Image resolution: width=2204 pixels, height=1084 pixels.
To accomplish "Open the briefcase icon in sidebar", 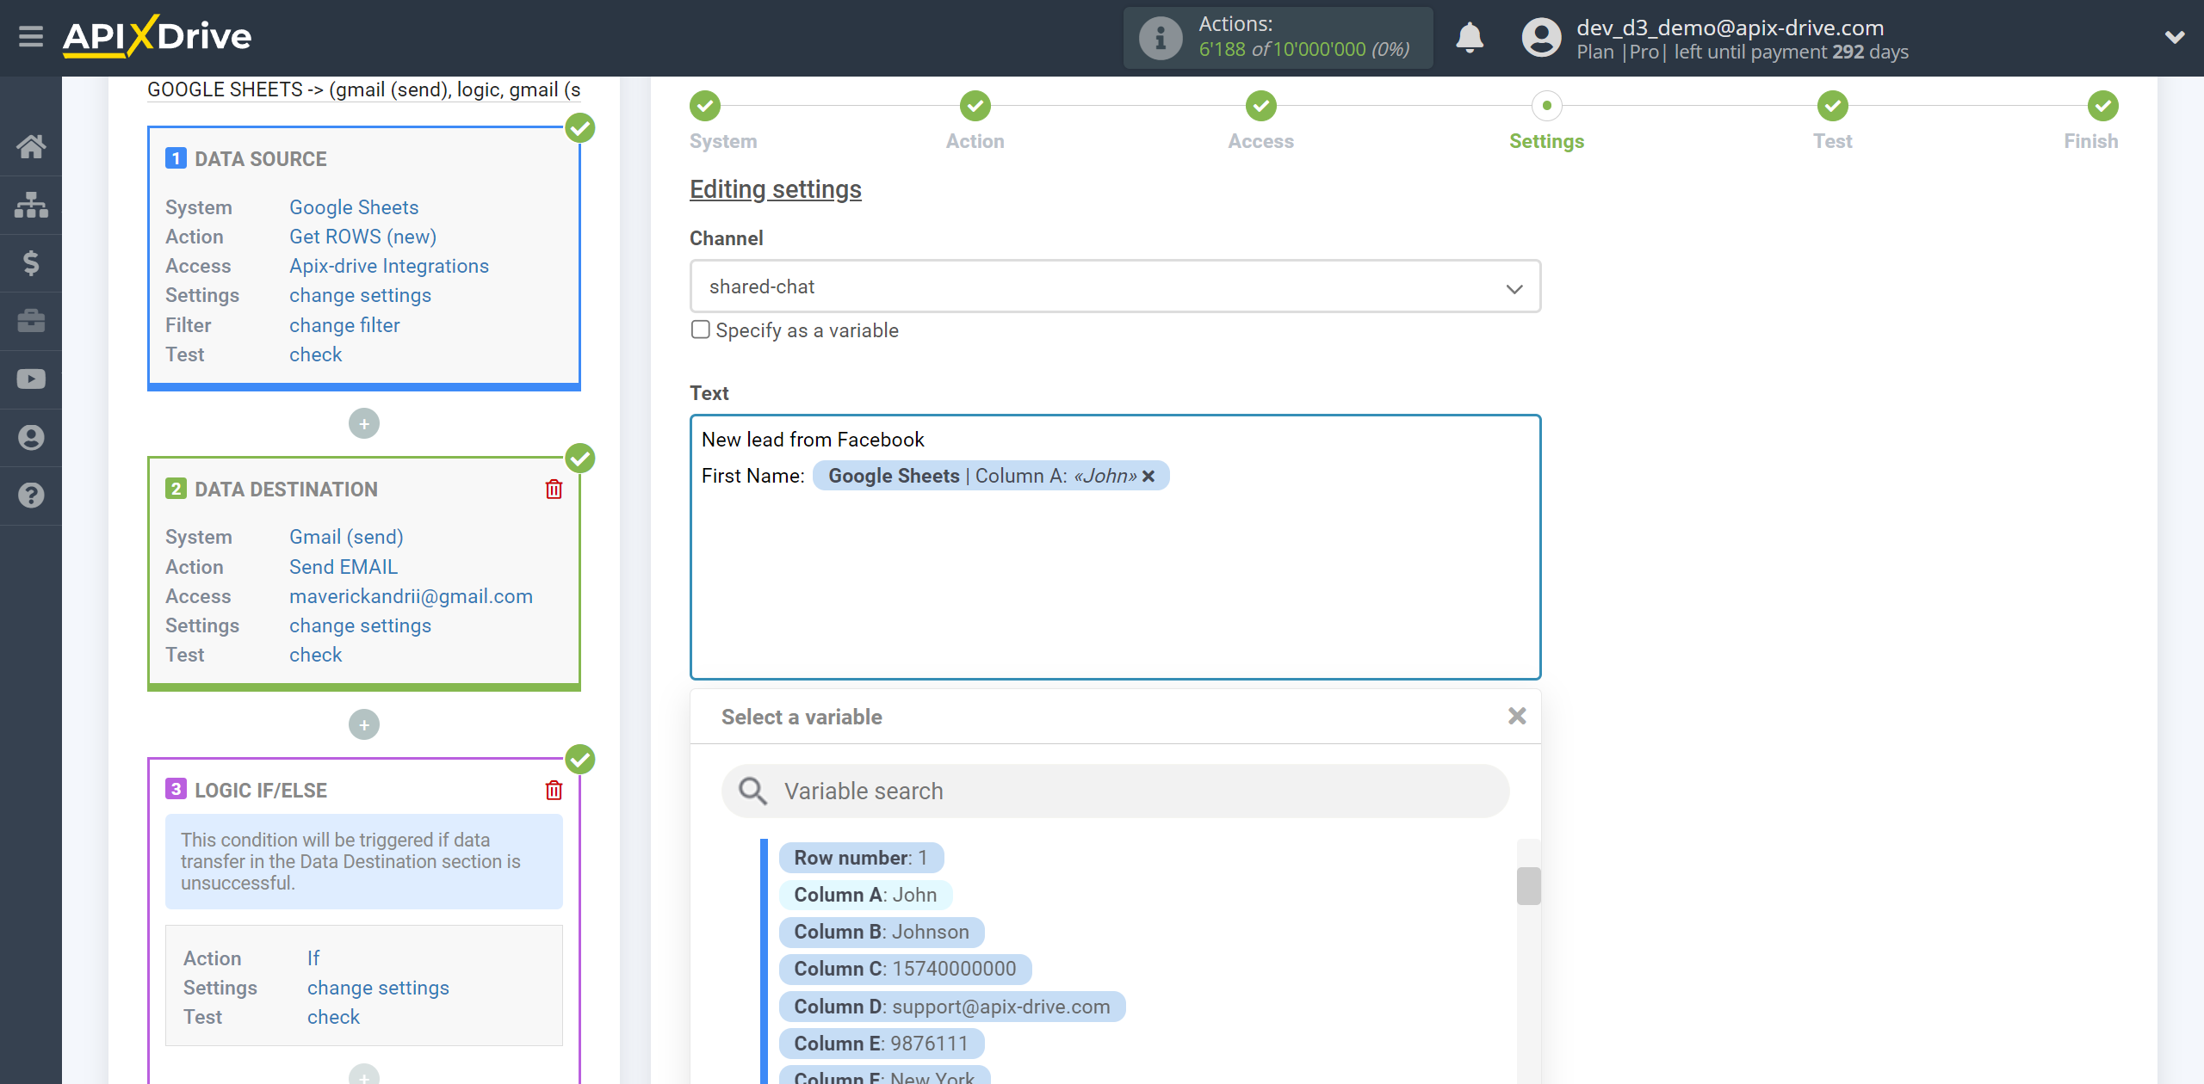I will coord(31,321).
